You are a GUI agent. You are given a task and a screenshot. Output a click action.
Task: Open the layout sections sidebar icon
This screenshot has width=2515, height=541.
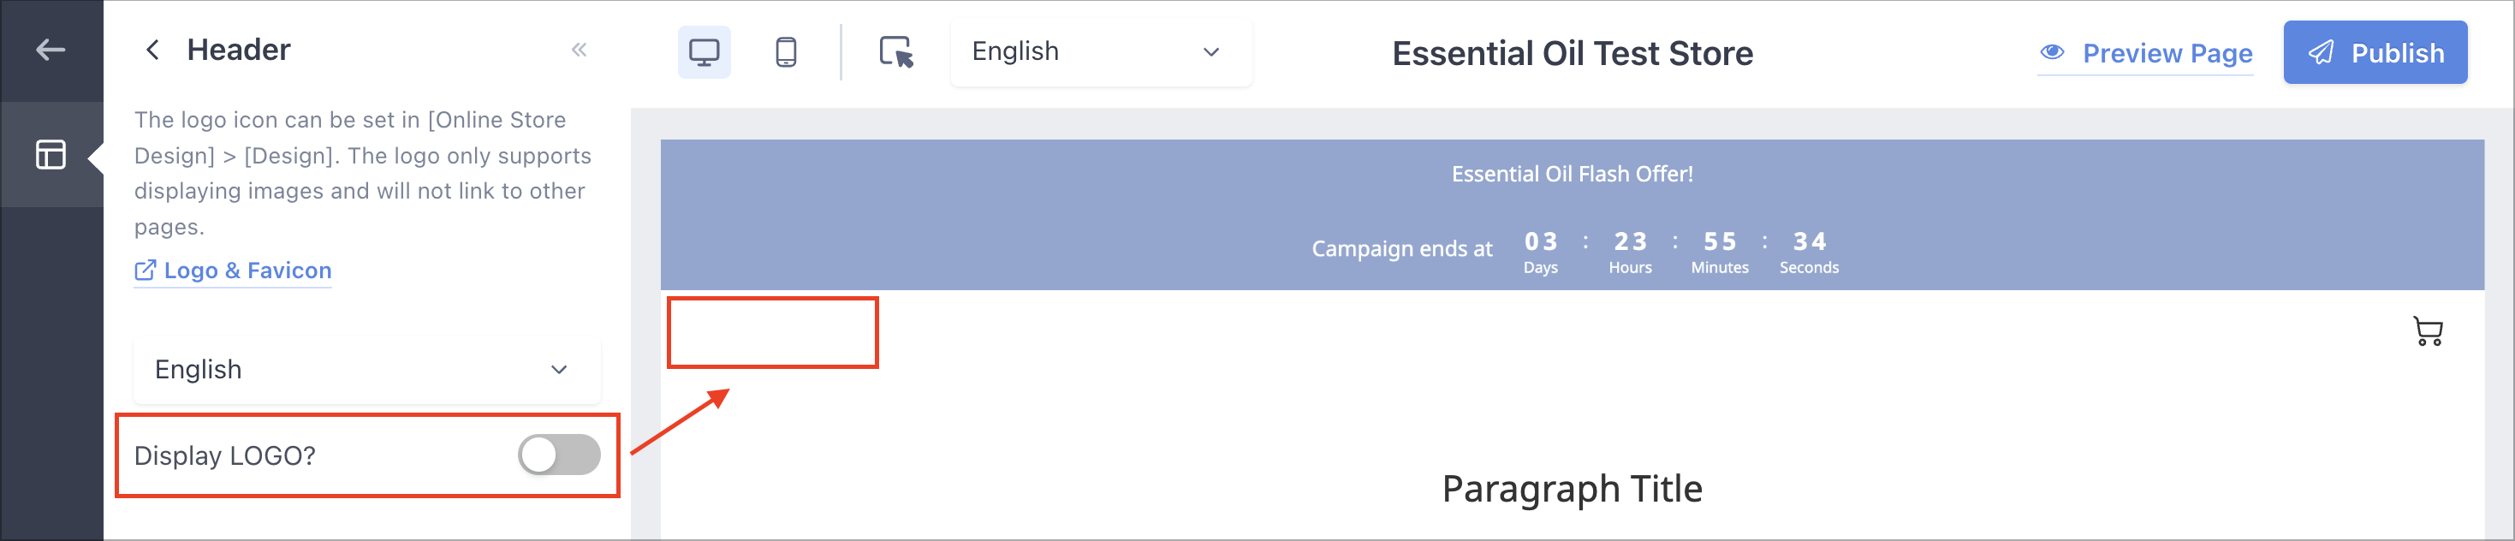click(51, 154)
